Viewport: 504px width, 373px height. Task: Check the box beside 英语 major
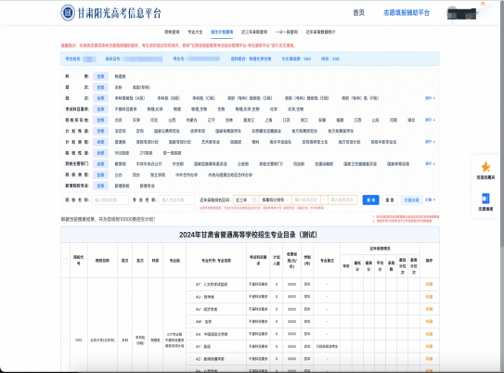(191, 346)
